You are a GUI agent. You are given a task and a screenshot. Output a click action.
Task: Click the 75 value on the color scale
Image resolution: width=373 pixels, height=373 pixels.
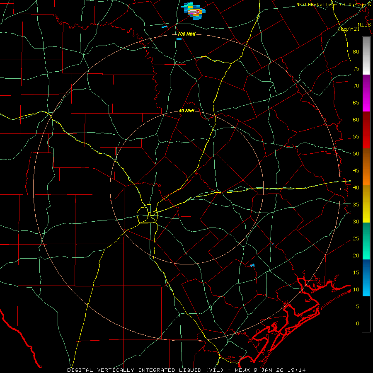(356, 68)
